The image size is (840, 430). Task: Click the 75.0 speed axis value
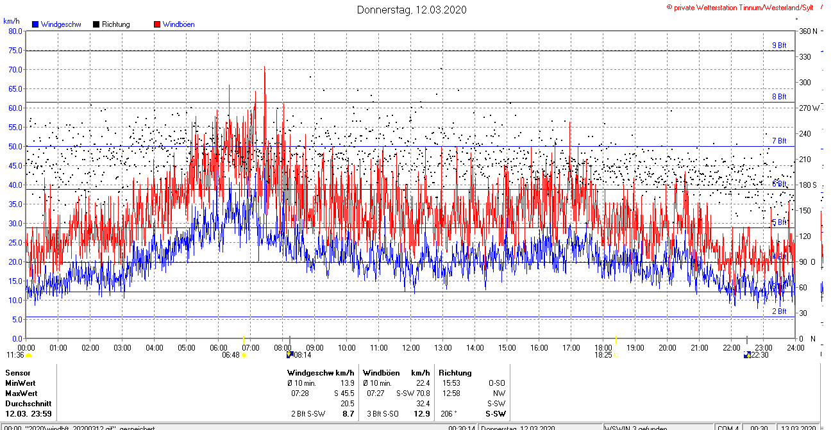pos(15,50)
